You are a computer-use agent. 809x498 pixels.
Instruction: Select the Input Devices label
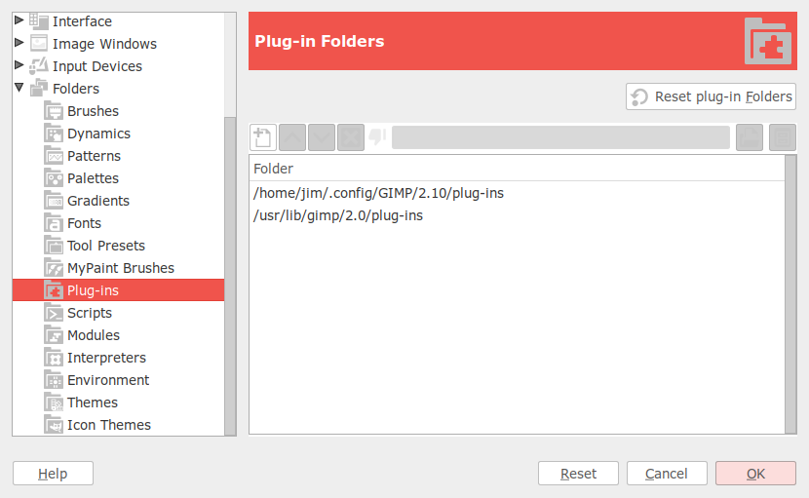(x=97, y=66)
